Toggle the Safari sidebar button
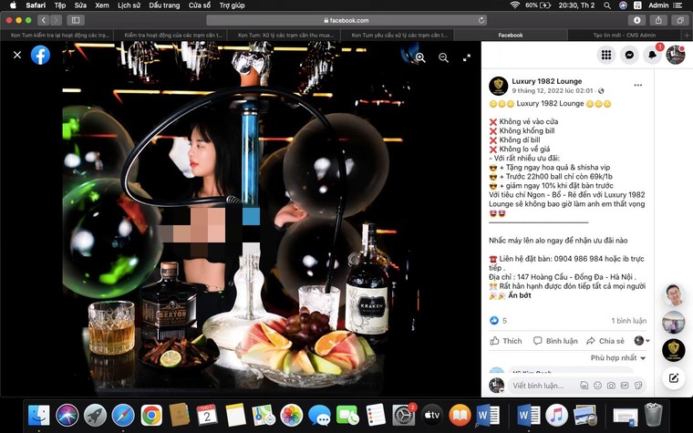Viewport: 693px width, 433px height. pyautogui.click(x=75, y=20)
